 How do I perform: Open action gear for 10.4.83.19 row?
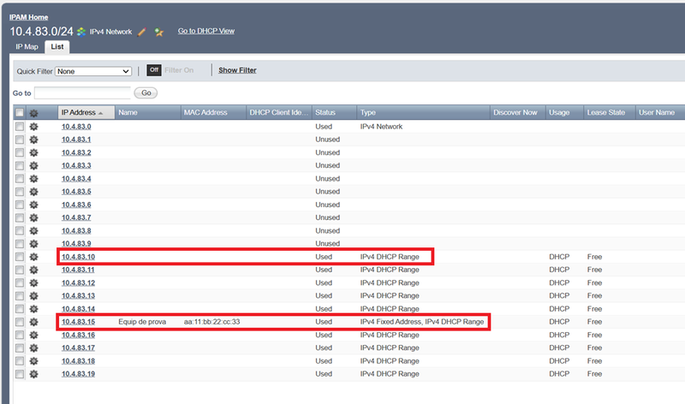[34, 374]
